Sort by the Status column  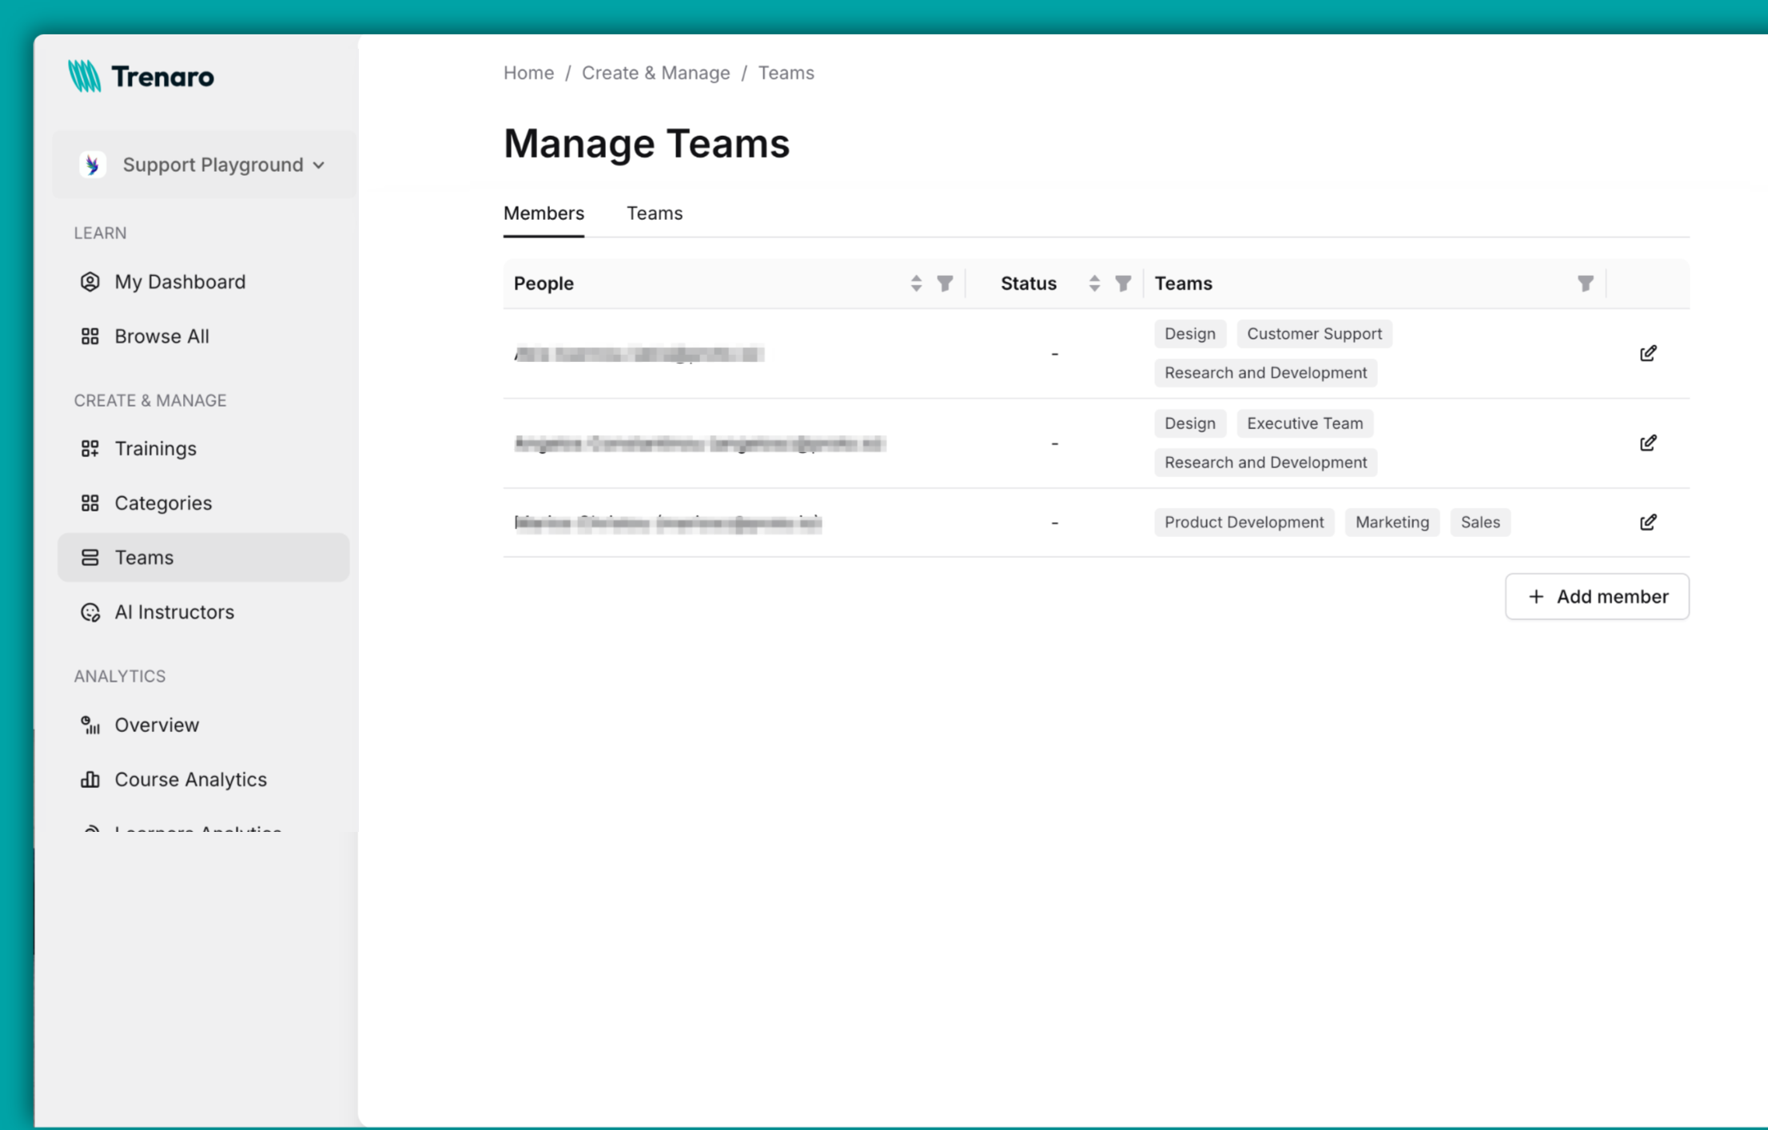pyautogui.click(x=1094, y=283)
